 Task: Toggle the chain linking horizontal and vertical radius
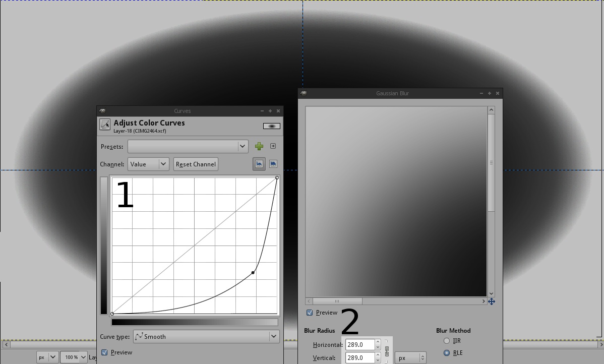coord(386,351)
